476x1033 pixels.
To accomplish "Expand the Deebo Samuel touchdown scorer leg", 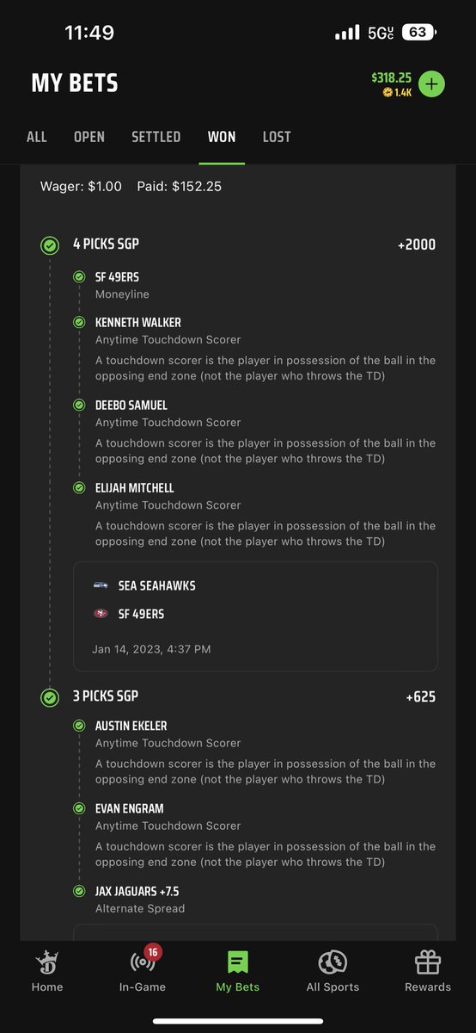I will click(x=254, y=430).
